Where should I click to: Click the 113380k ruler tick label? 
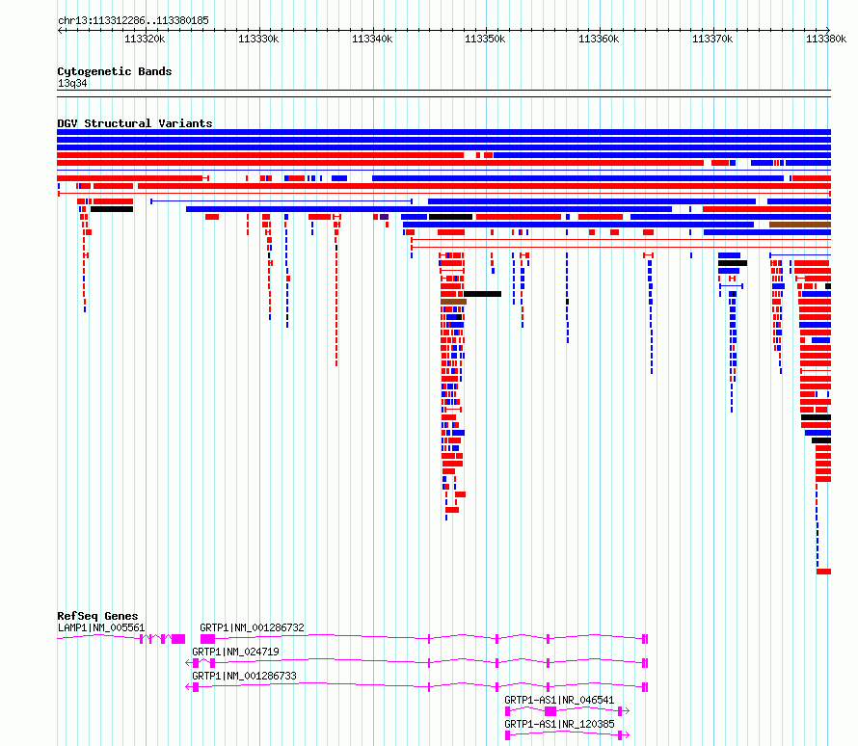click(x=826, y=39)
